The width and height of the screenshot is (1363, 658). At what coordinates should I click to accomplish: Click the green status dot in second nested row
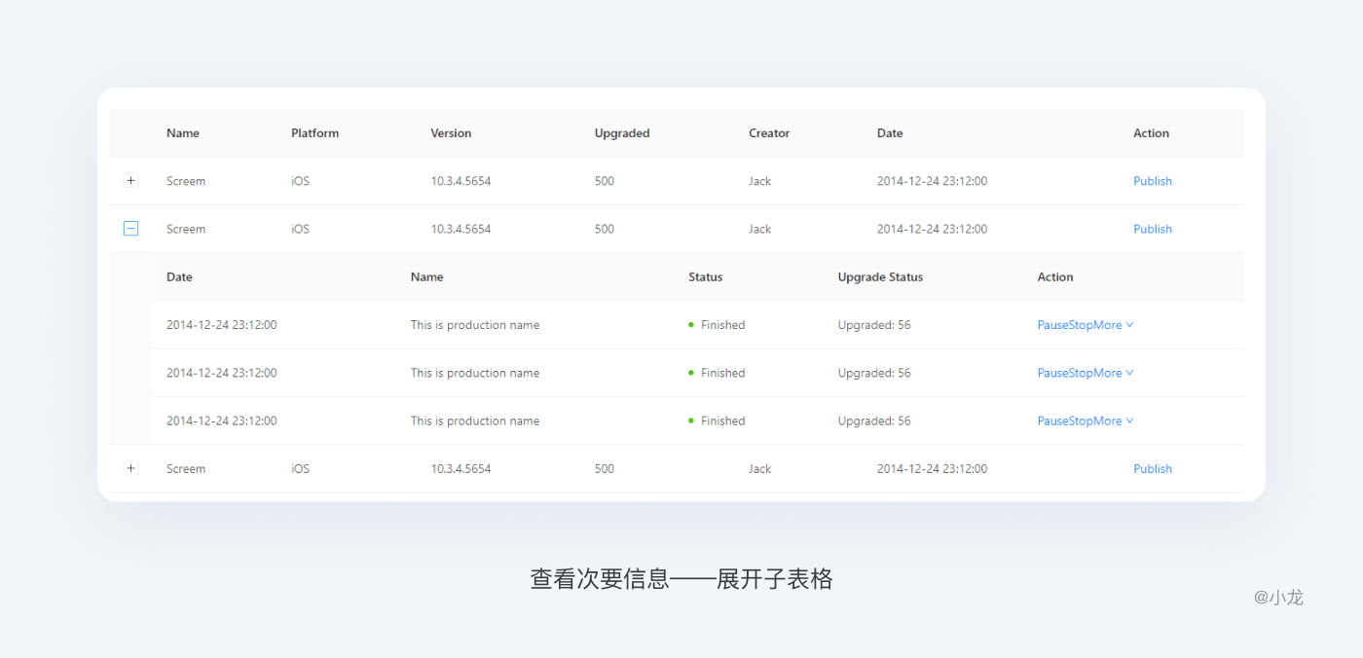[x=691, y=373]
